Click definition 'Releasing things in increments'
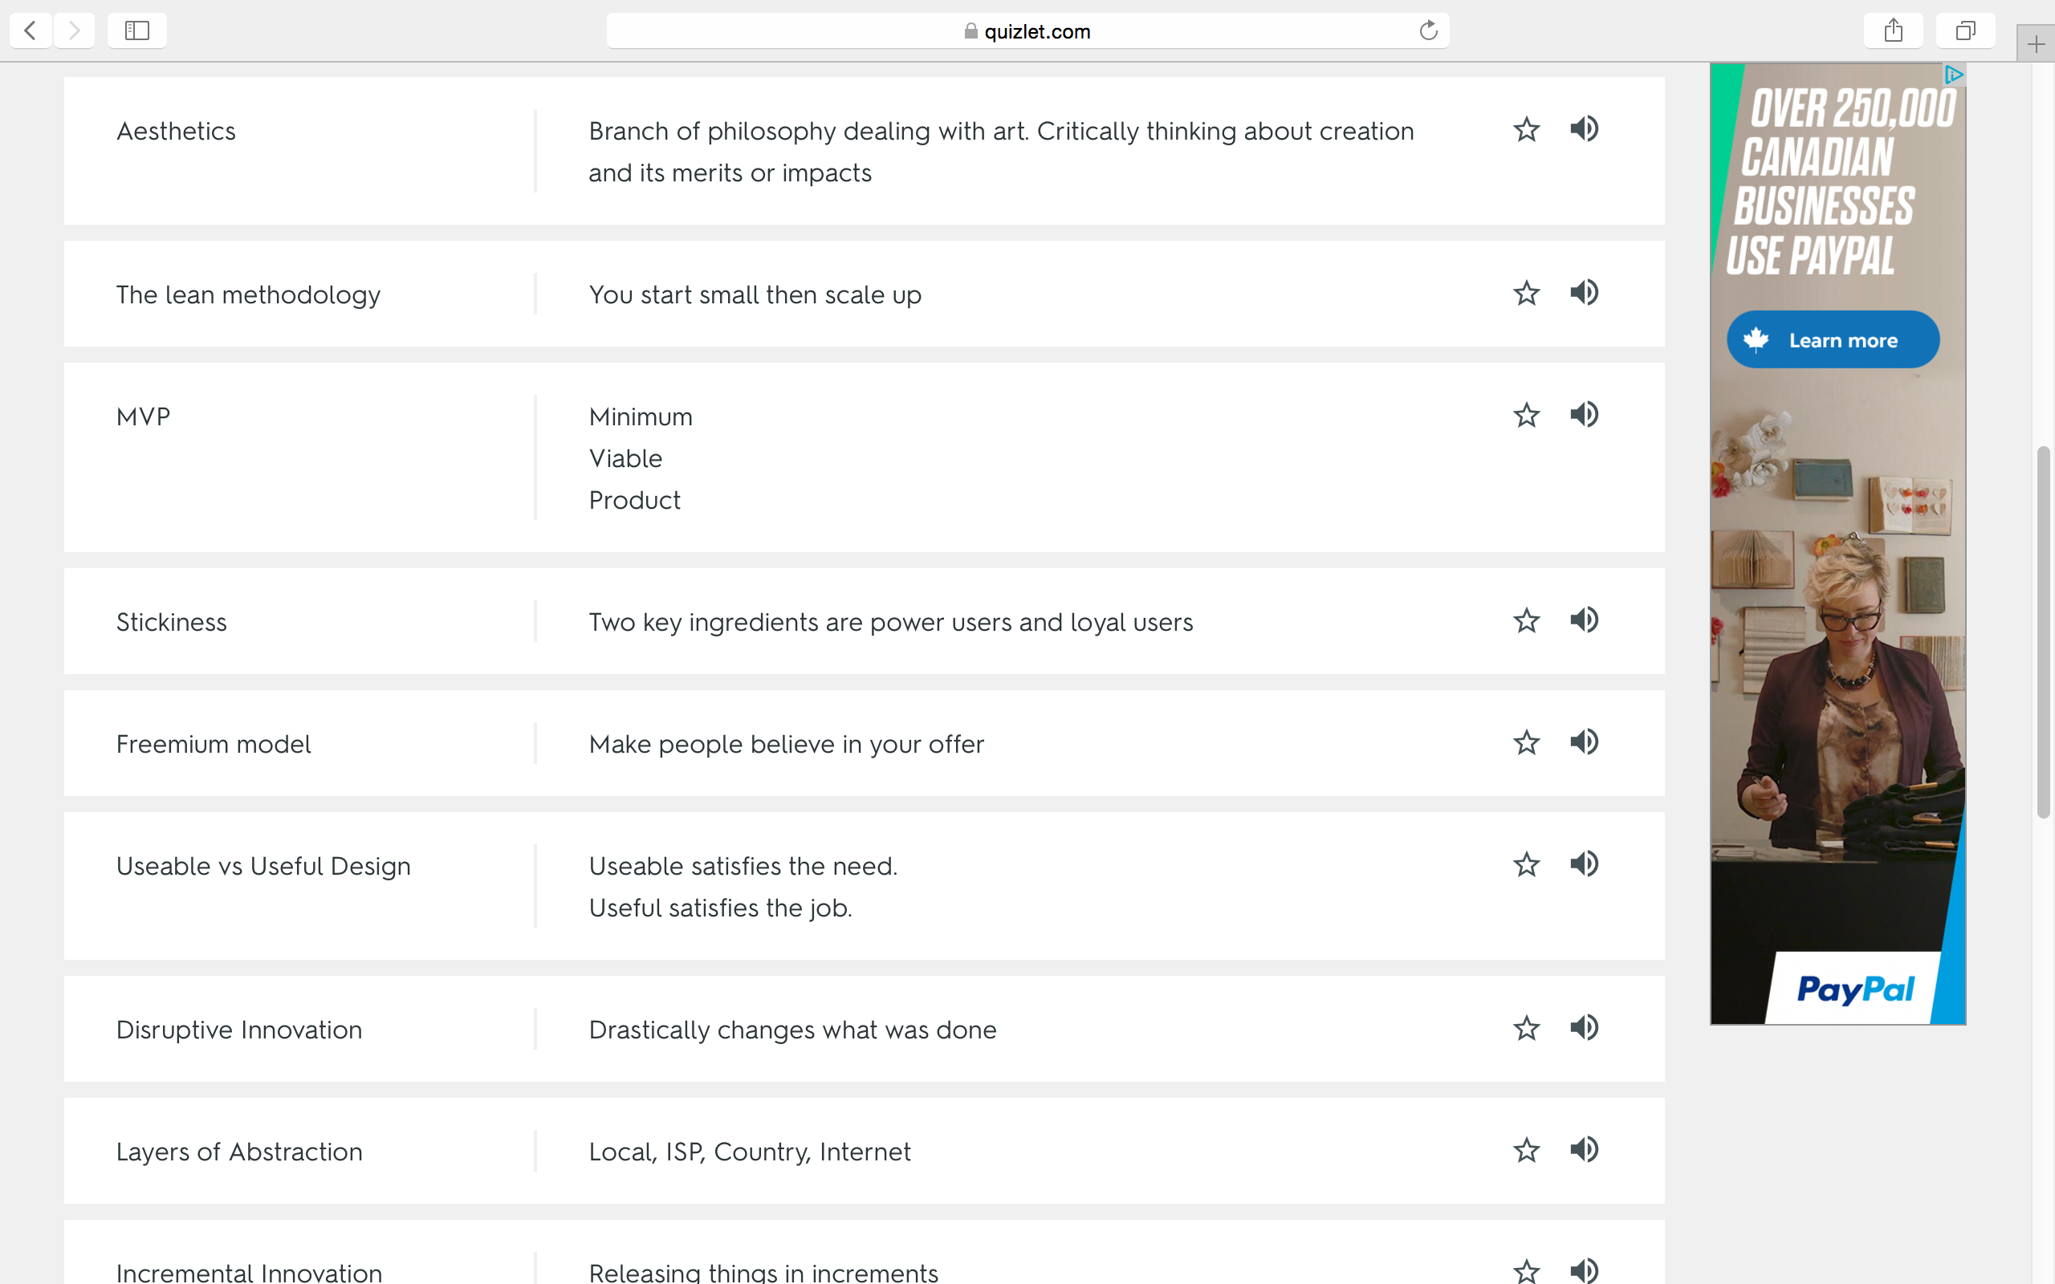This screenshot has width=2055, height=1284. [x=763, y=1272]
